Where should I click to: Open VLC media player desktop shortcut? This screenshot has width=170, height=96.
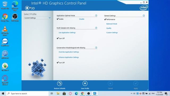[x=5, y=31]
